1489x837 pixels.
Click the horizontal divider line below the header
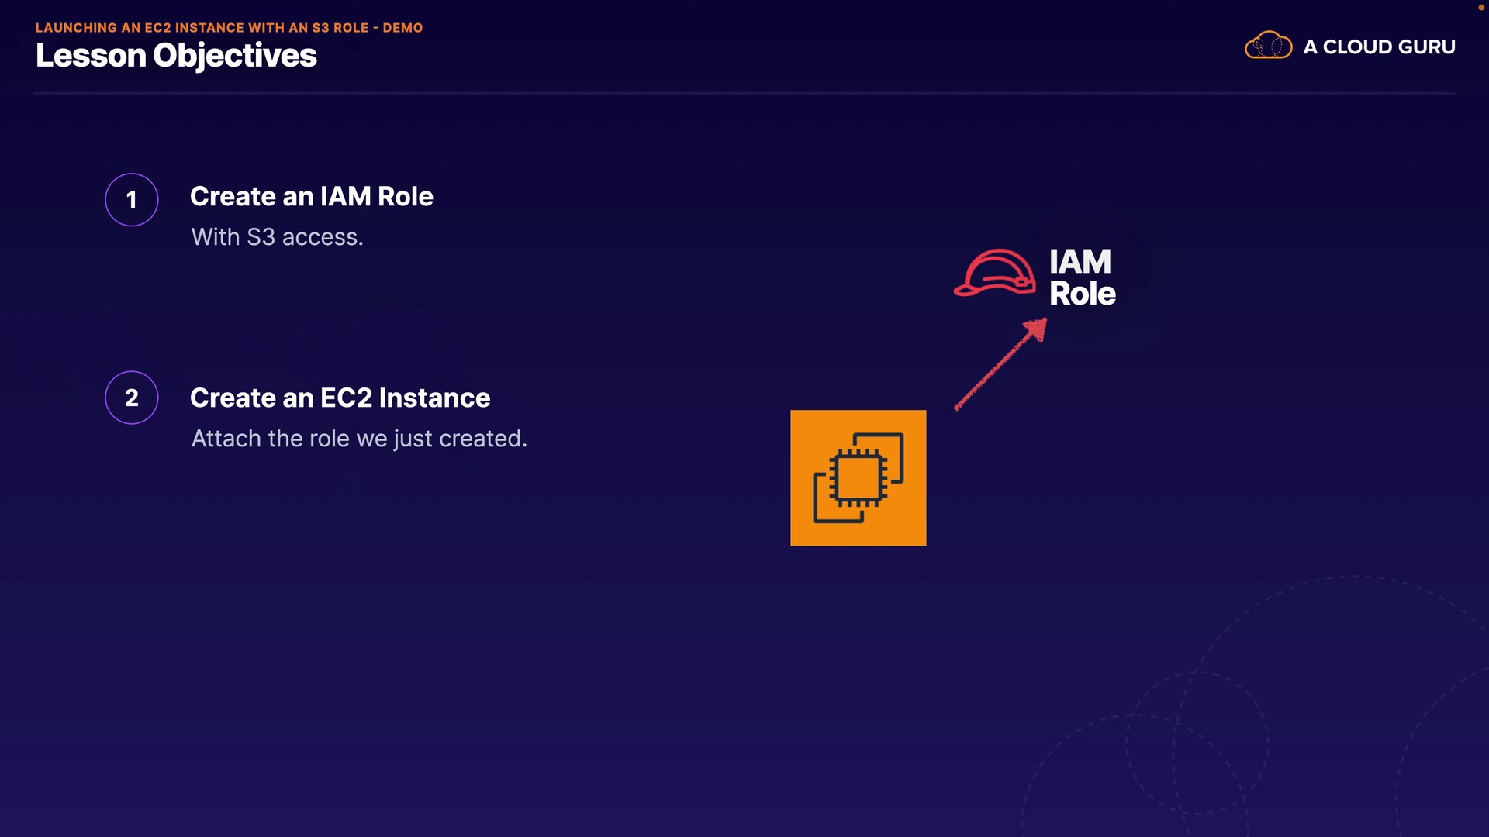coord(744,93)
